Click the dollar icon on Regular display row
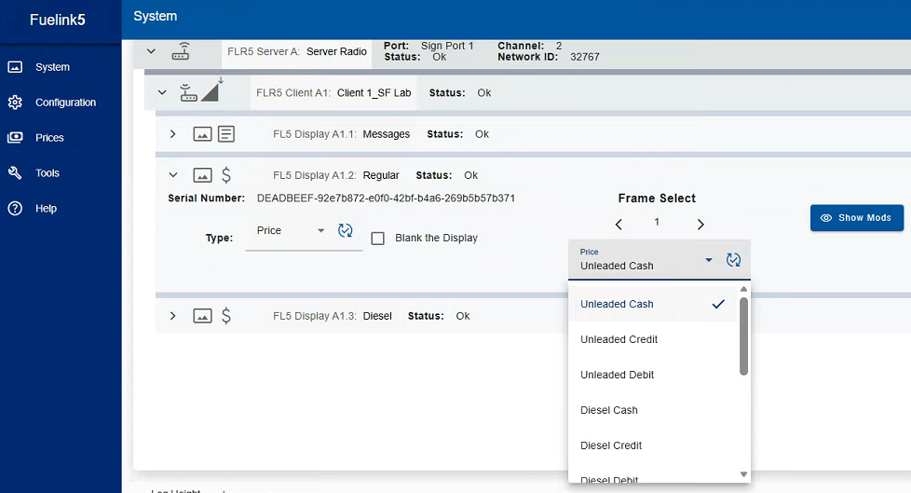 [x=226, y=175]
